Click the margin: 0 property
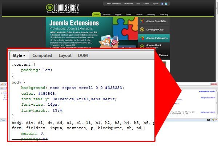This screenshot has width=218, height=152. coord(33,133)
